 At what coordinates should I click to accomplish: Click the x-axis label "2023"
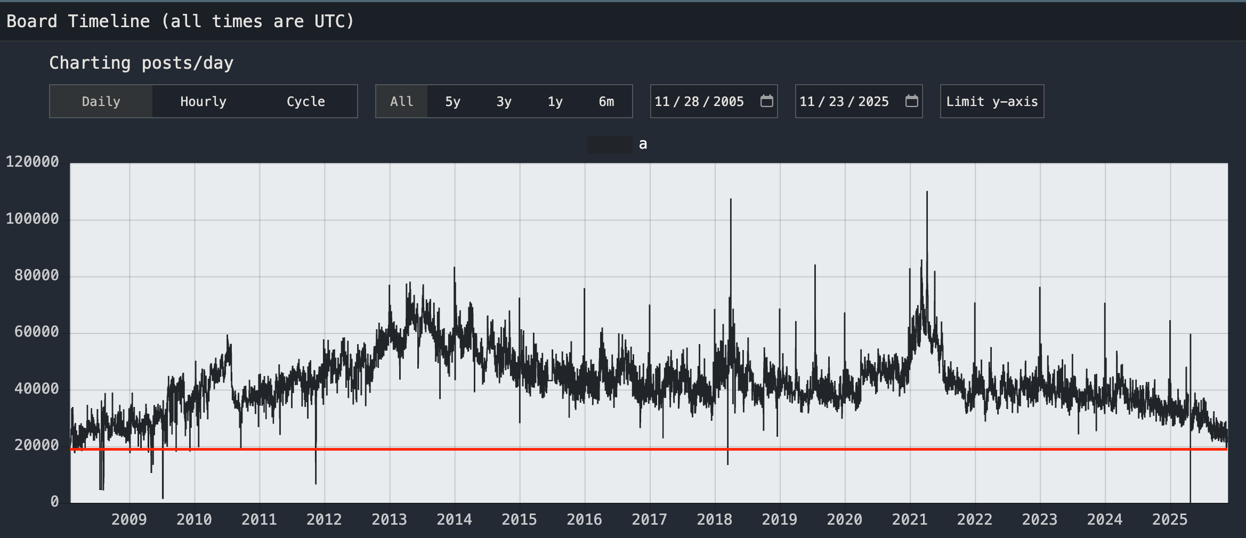pos(1040,520)
